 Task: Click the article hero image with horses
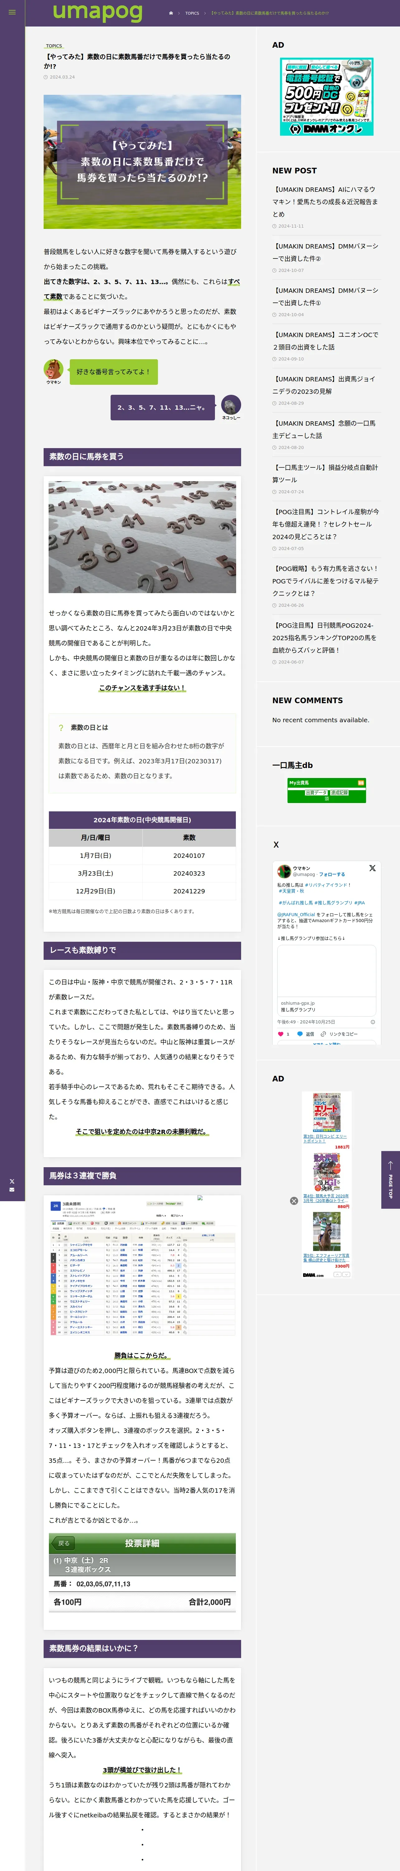142,161
